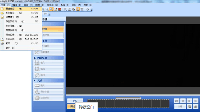Viewport: 200px width, 112px height.
Task: Click the red square image toolbar icon
Action: [x=60, y=9]
